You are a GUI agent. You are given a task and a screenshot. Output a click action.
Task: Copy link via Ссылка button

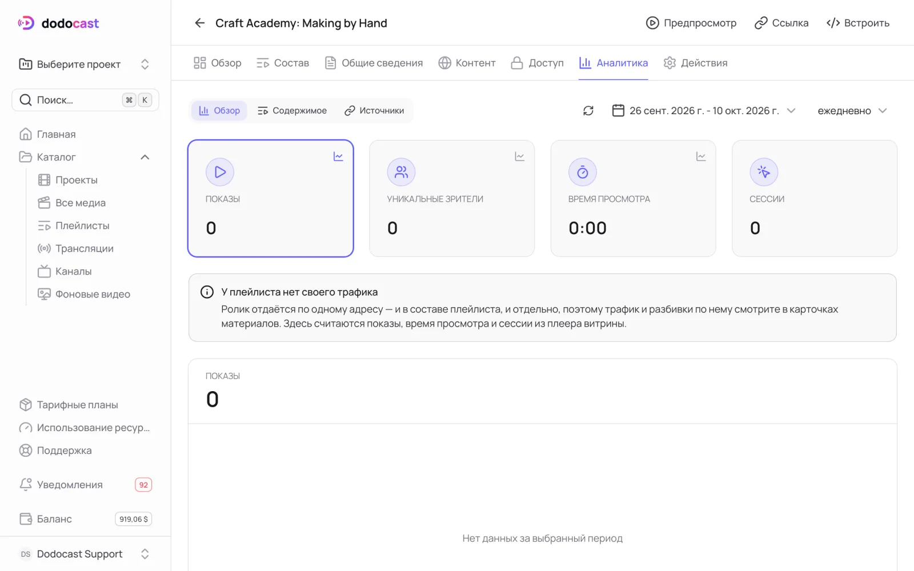[x=781, y=23]
